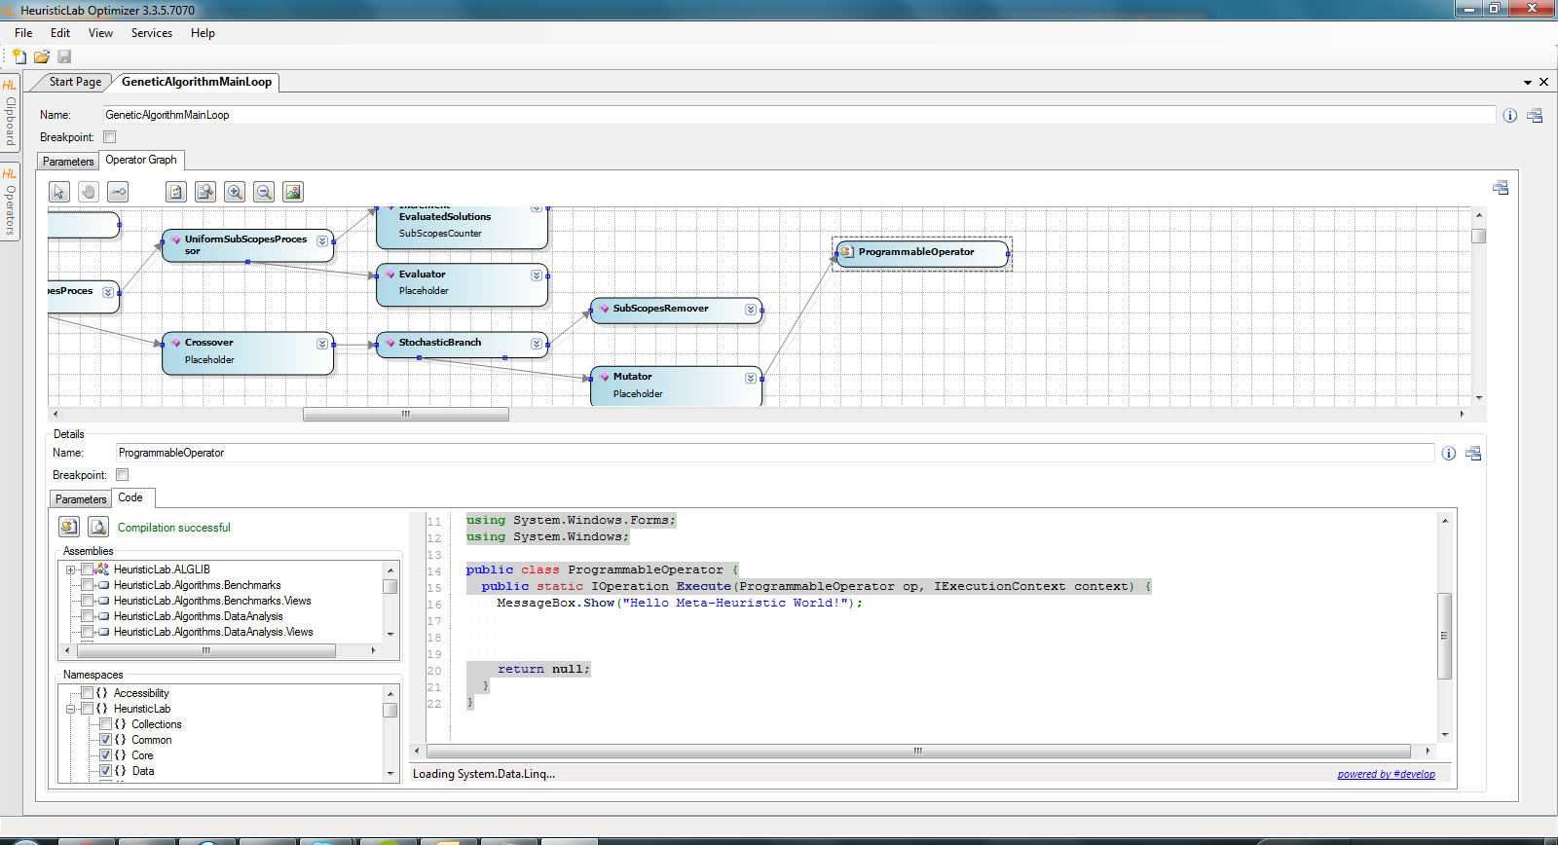1558x845 pixels.
Task: Toggle the main Breakpoint checkbox
Action: click(x=109, y=137)
